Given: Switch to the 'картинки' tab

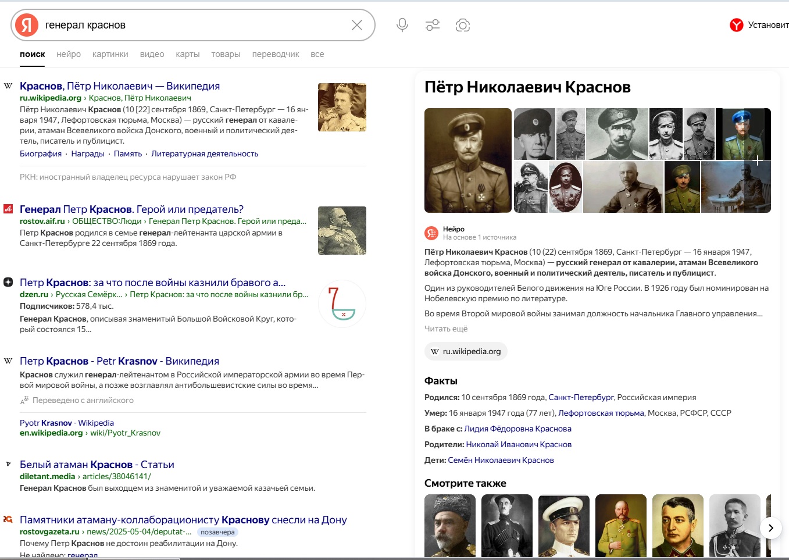Looking at the screenshot, I should coord(110,54).
